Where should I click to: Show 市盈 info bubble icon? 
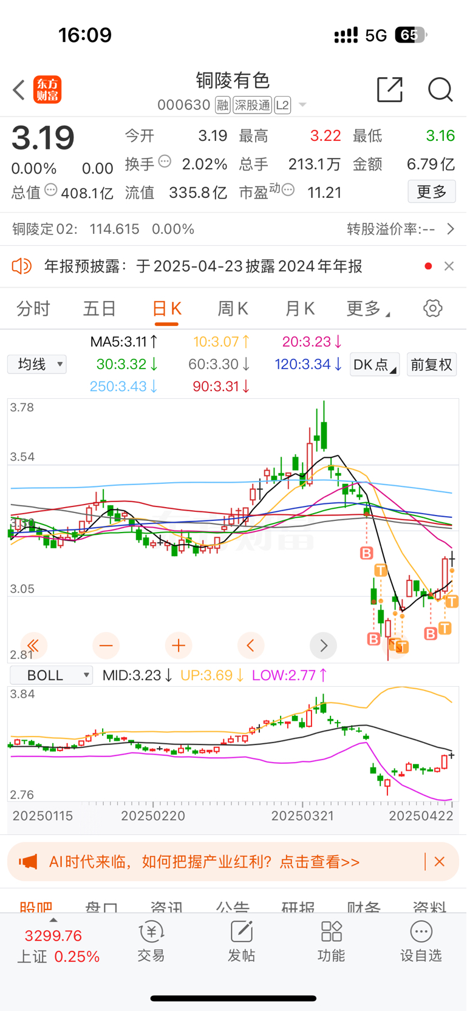(x=288, y=190)
